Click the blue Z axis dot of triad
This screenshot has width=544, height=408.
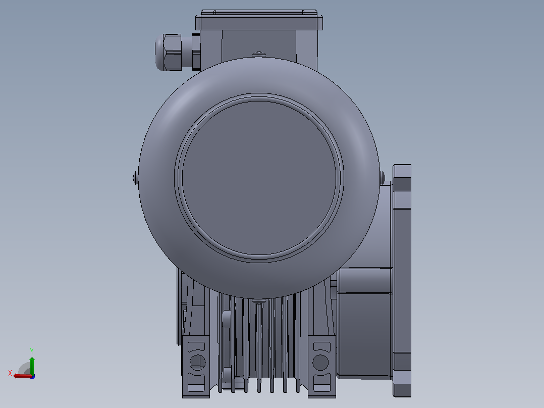(33, 376)
